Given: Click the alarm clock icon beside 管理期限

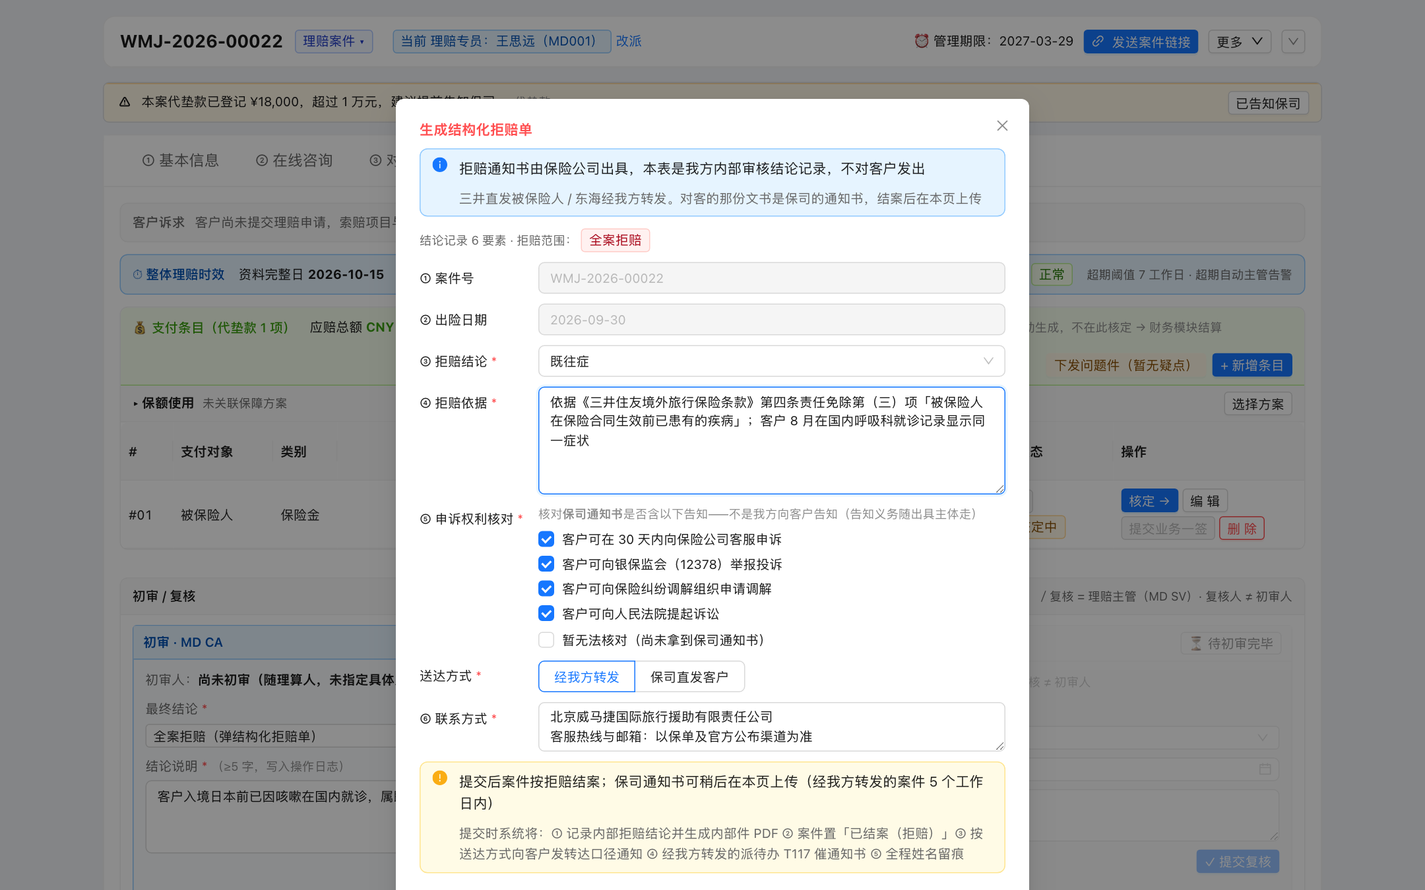Looking at the screenshot, I should (921, 41).
